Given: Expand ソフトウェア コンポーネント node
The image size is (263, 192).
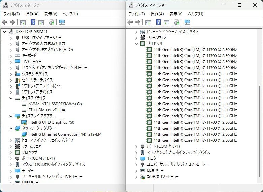Looking at the screenshot, I should (x=11, y=86).
